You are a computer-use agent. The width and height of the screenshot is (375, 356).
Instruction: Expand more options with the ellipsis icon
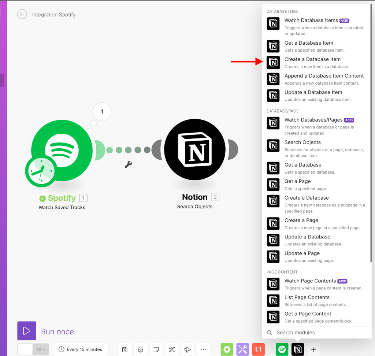[204, 349]
